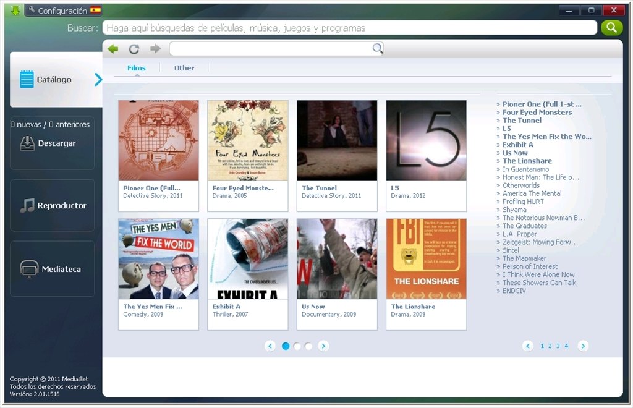Click the Reproductor music note icon

coord(27,205)
